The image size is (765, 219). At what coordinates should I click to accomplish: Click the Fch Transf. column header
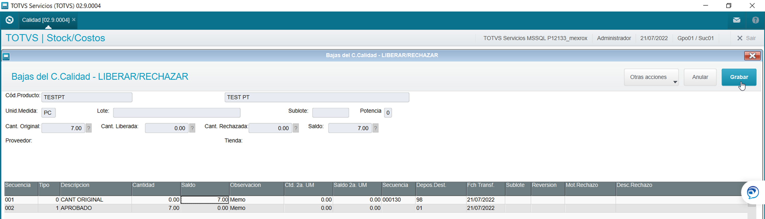[x=486, y=189]
